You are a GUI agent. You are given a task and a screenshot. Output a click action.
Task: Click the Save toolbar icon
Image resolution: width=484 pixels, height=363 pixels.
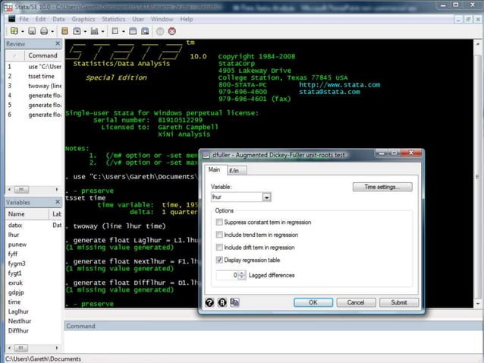click(x=31, y=31)
